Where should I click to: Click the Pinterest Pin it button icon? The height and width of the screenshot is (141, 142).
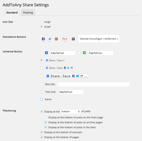click(x=65, y=39)
